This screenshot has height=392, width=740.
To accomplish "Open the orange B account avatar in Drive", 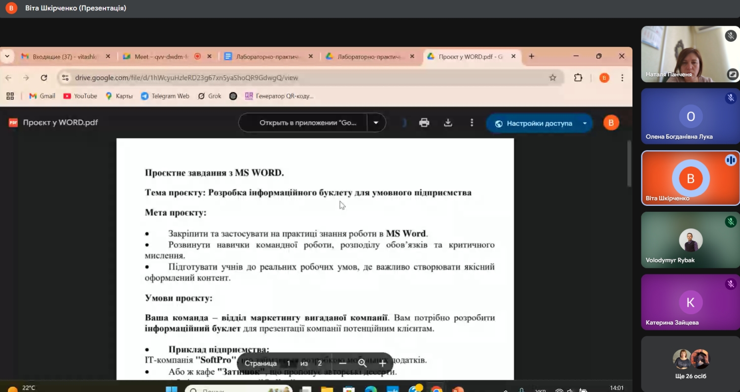I will pos(611,123).
